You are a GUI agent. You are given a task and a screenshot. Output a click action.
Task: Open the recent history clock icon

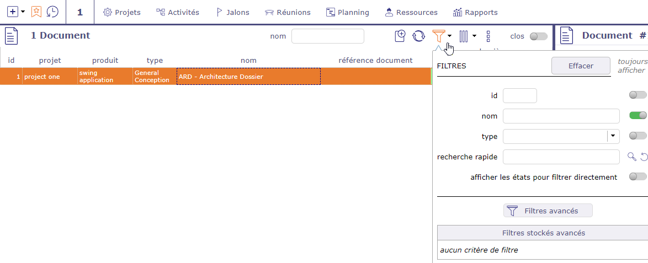[52, 12]
